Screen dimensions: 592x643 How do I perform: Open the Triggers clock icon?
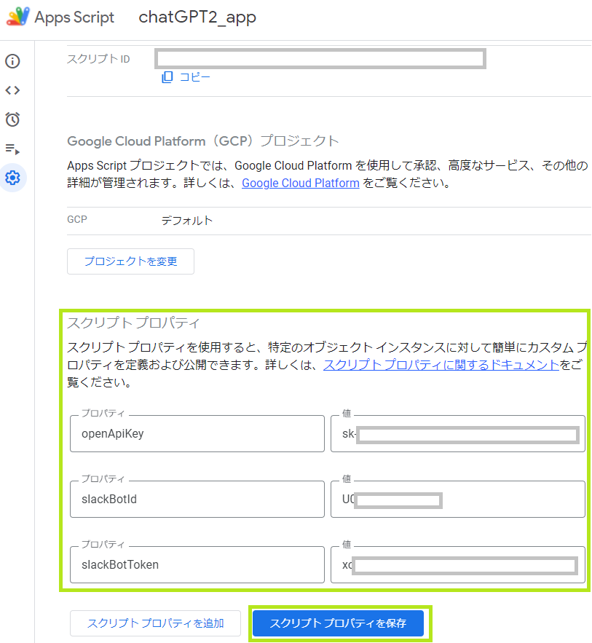(12, 119)
